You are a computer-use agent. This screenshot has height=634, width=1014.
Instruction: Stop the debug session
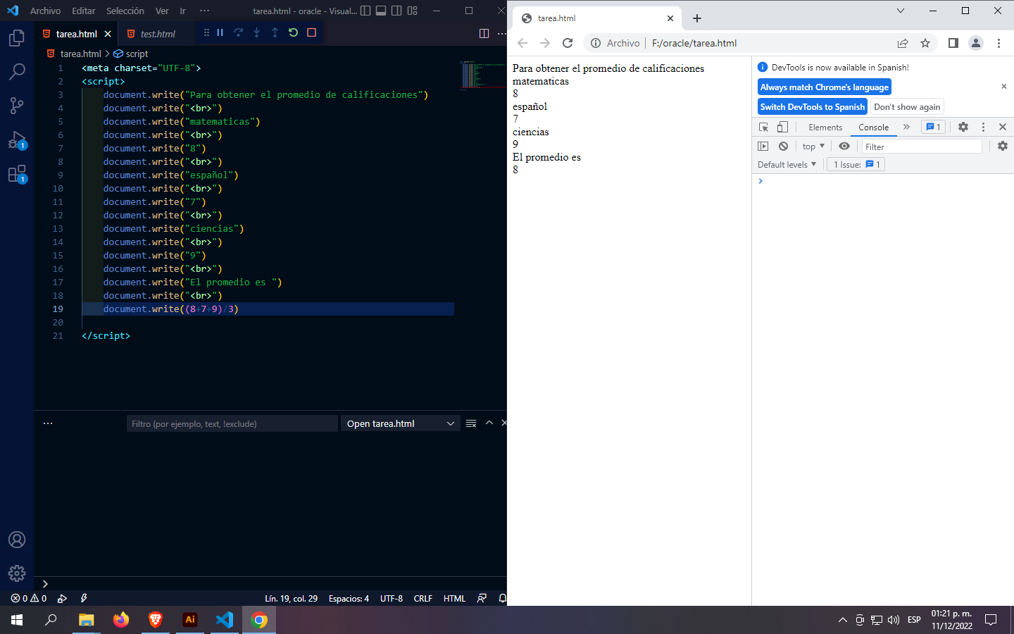pyautogui.click(x=312, y=32)
